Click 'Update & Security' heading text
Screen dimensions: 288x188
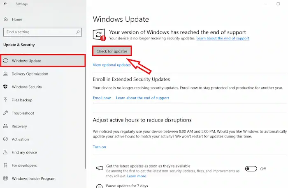click(19, 45)
